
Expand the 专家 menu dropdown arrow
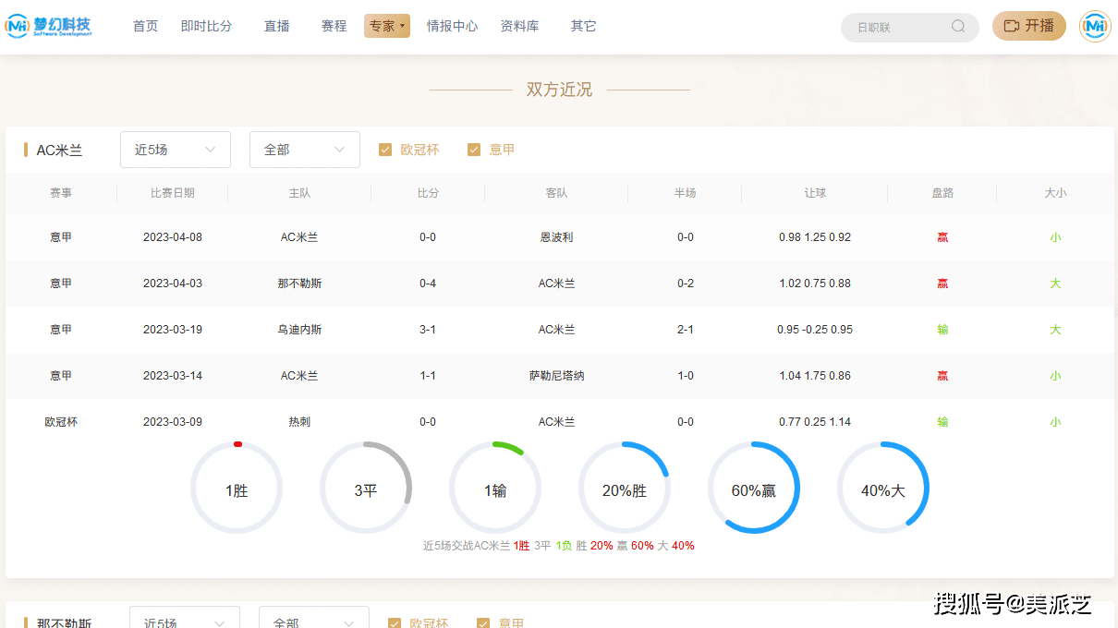coord(402,26)
